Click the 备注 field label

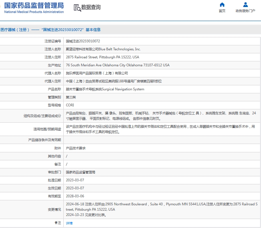tap(58, 164)
